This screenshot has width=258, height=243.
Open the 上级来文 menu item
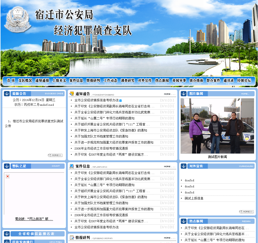pos(59,82)
